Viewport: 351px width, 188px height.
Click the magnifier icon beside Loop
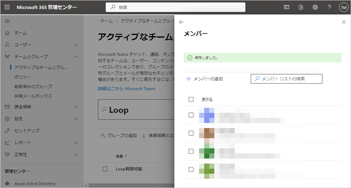pyautogui.click(x=104, y=110)
